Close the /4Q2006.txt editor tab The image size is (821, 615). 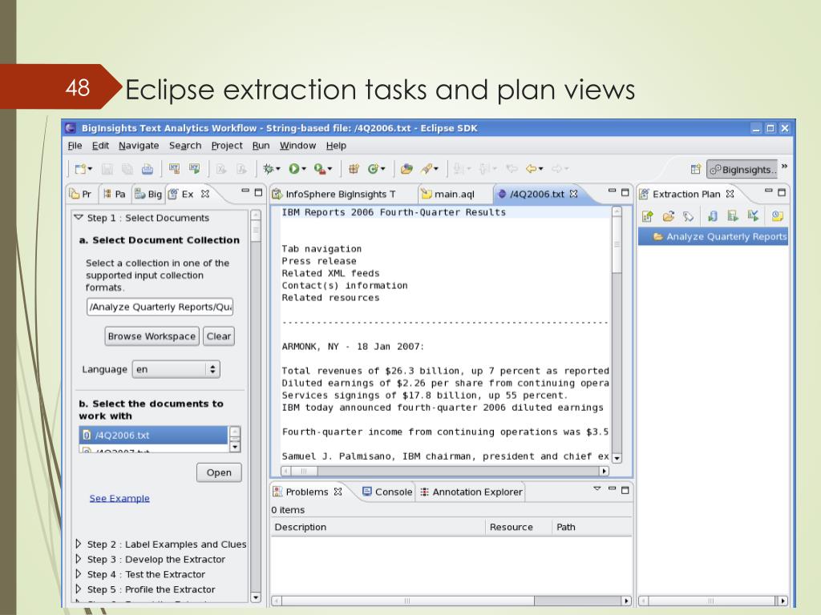(573, 194)
